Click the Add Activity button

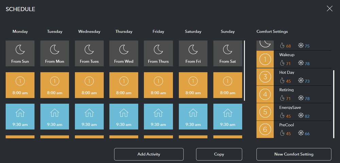(x=149, y=155)
